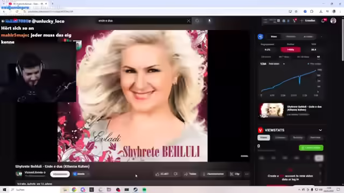Image resolution: width=344 pixels, height=193 pixels.
Task: Close the Shyhrete Behluli browser tab
Action: click(x=46, y=4)
